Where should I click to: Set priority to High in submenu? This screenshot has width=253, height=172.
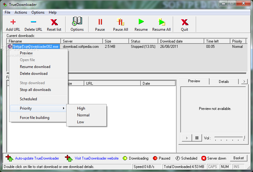(86, 108)
